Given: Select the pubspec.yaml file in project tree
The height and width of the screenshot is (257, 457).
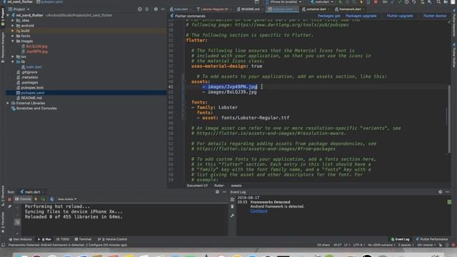Looking at the screenshot, I should pos(33,93).
